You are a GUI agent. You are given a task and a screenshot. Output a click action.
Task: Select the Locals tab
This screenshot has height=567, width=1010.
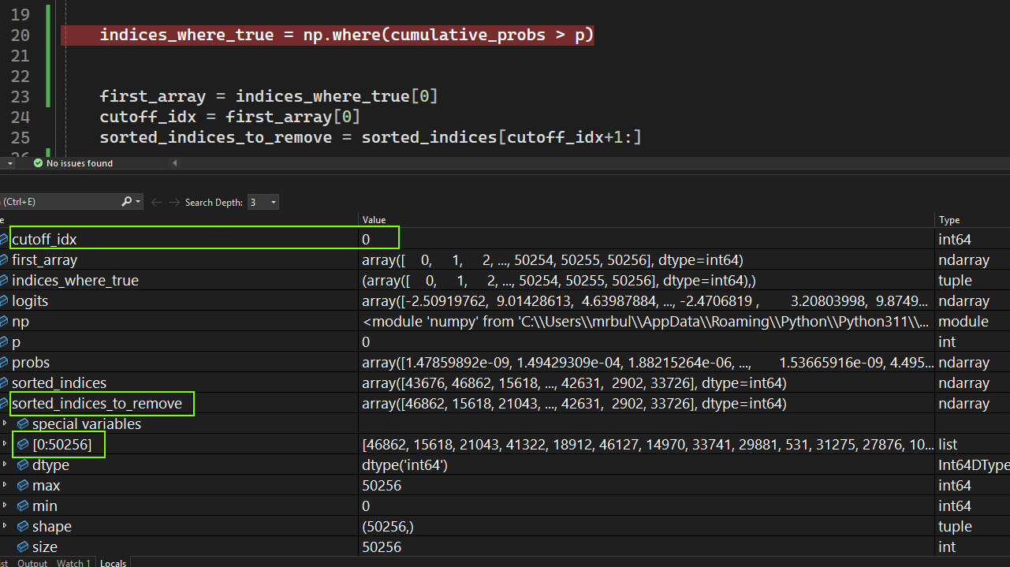point(113,562)
